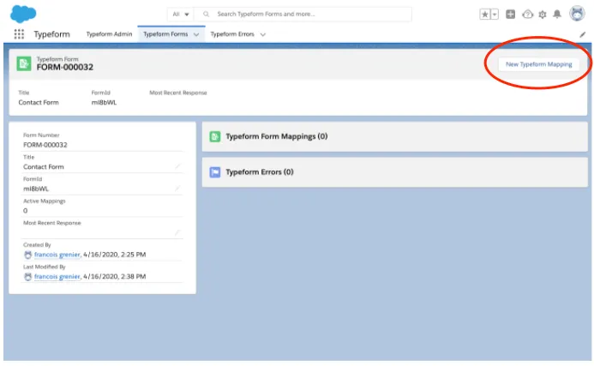
Task: Click the search magnifier icon
Action: coord(206,14)
